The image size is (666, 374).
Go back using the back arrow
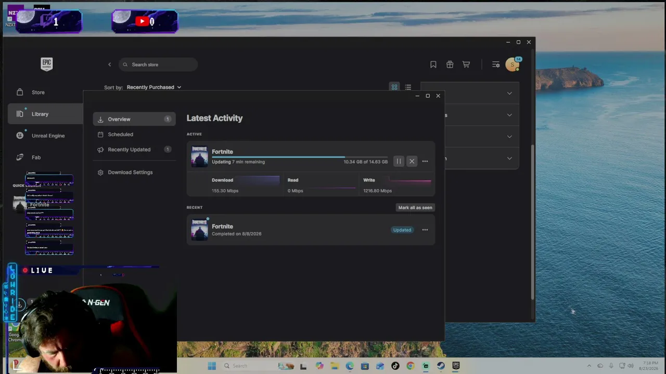point(109,64)
